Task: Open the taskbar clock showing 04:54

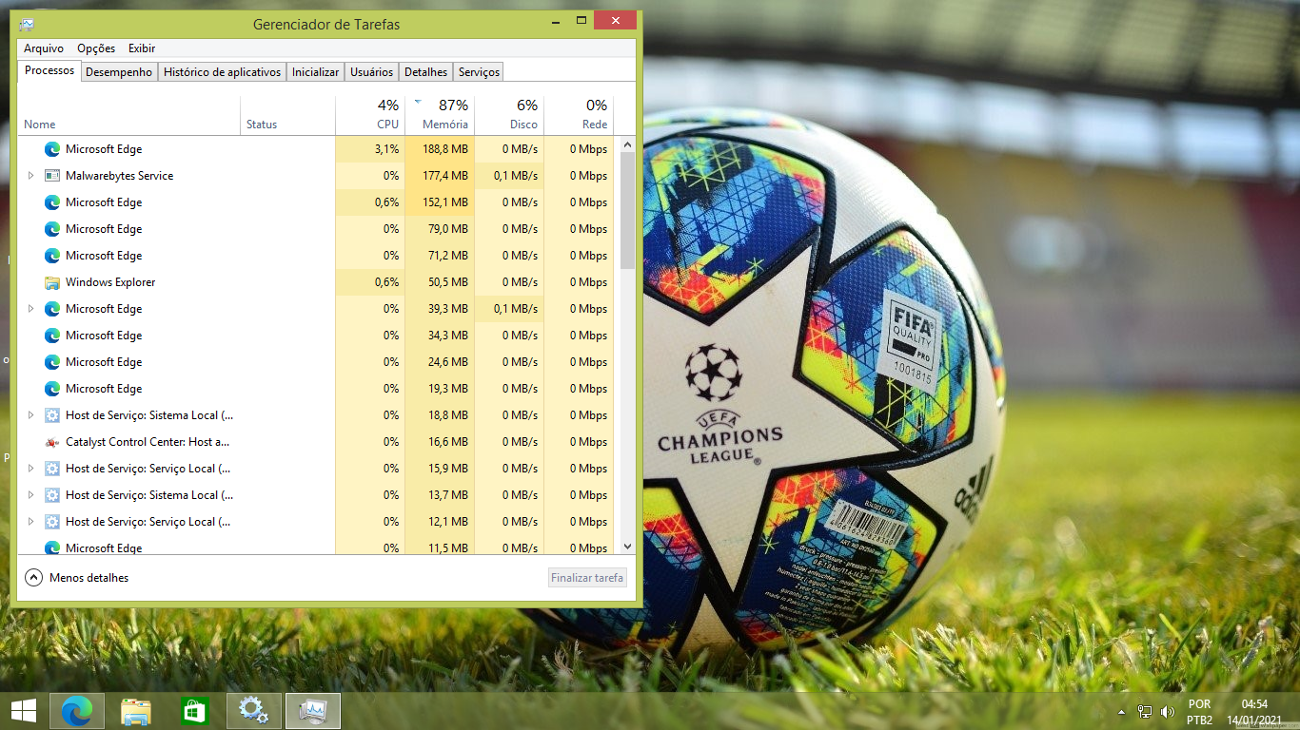Action: point(1254,712)
